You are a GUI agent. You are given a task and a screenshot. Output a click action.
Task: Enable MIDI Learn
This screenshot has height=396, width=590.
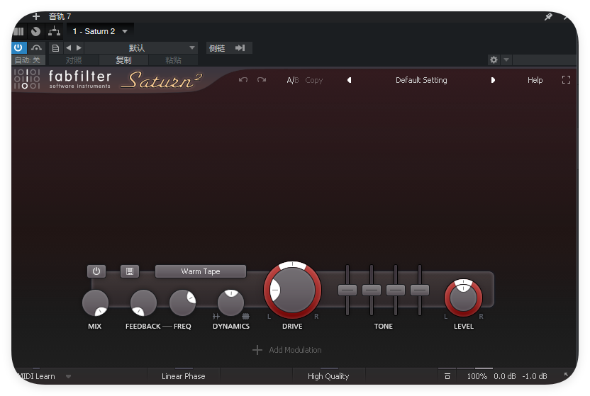[36, 376]
